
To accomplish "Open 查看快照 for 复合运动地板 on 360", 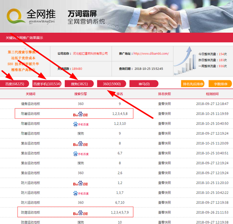I will coord(164,173).
